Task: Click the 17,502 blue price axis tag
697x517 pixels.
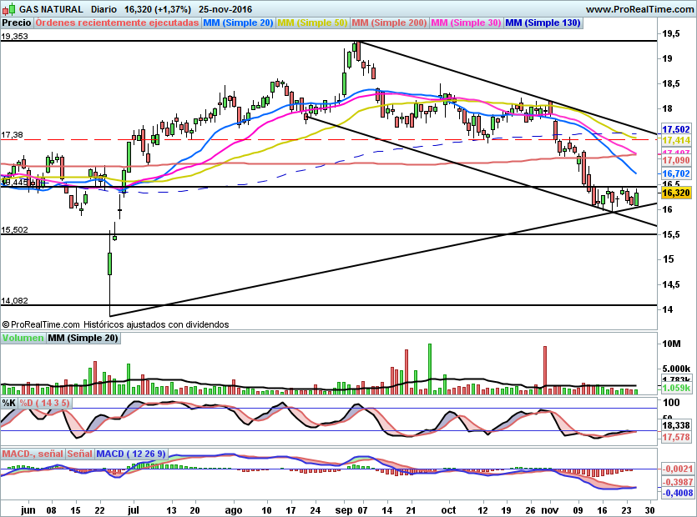Action: [x=674, y=130]
